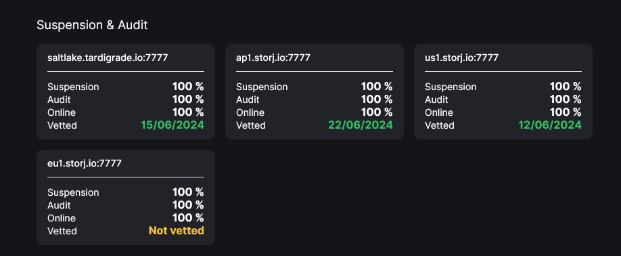Click Audit label in ap1 card
Image resolution: width=621 pixels, height=256 pixels.
click(248, 100)
